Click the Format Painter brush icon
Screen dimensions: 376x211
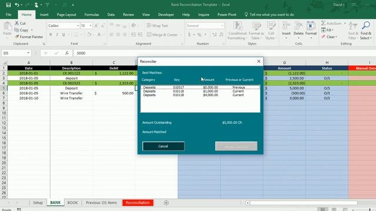[x=17, y=36]
